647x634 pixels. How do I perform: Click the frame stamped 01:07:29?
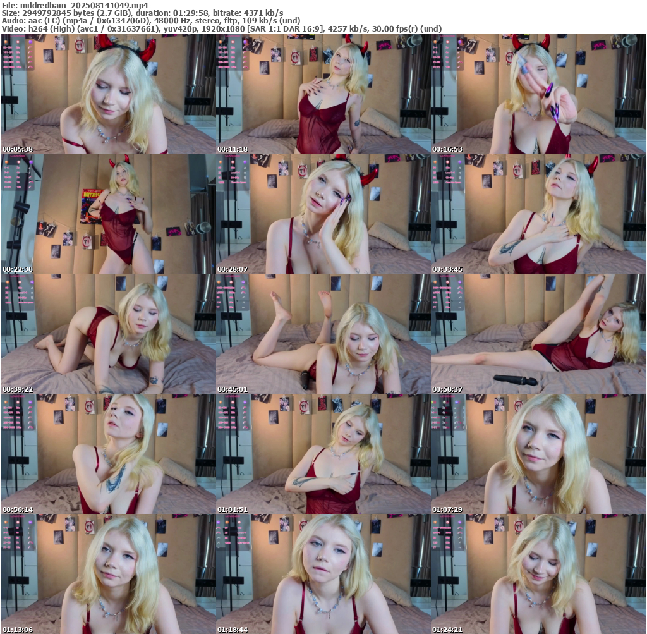tap(538, 454)
